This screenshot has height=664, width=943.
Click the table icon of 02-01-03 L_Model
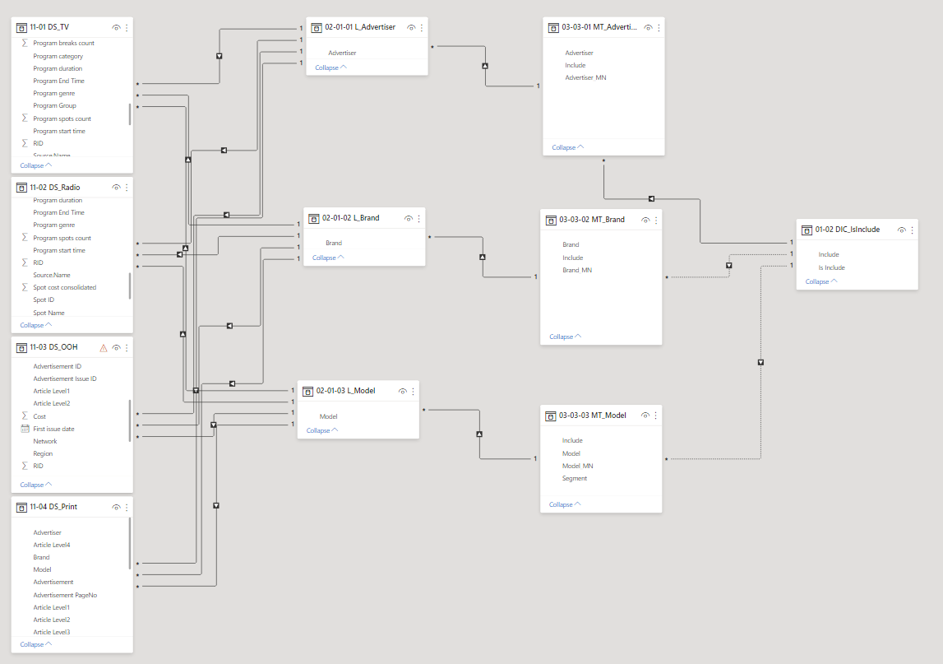pyautogui.click(x=308, y=392)
